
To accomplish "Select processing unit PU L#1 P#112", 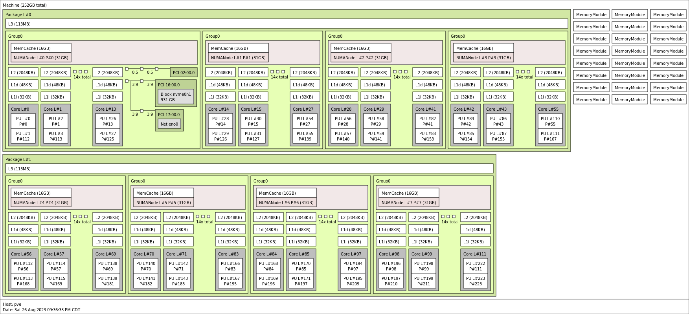I will [23, 136].
